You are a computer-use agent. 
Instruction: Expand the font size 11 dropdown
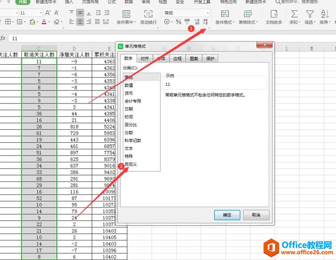coord(40,13)
